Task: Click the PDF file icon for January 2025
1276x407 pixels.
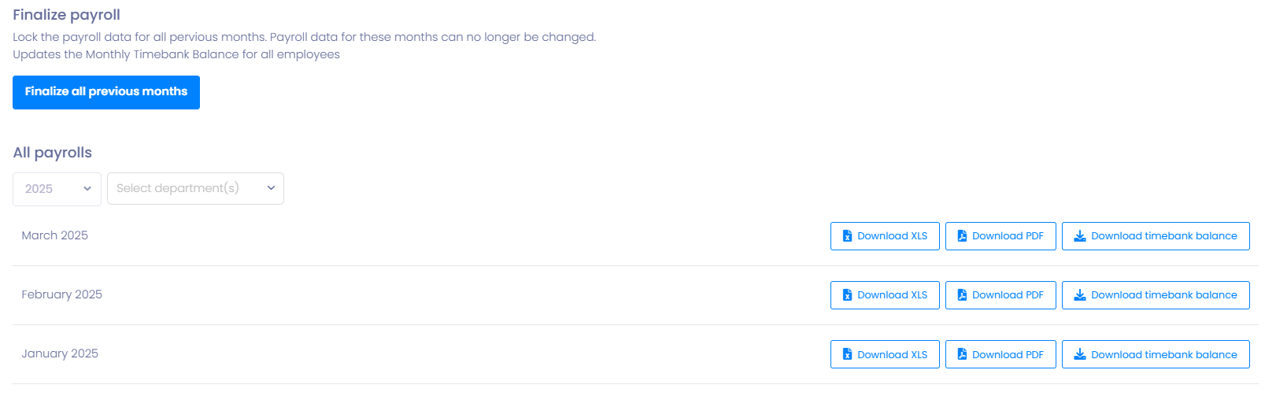Action: (x=962, y=355)
